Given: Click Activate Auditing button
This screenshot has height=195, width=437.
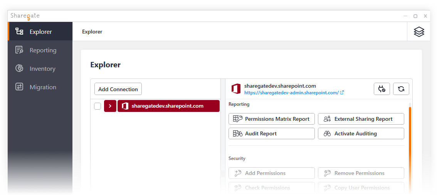Looking at the screenshot, I should pyautogui.click(x=361, y=133).
